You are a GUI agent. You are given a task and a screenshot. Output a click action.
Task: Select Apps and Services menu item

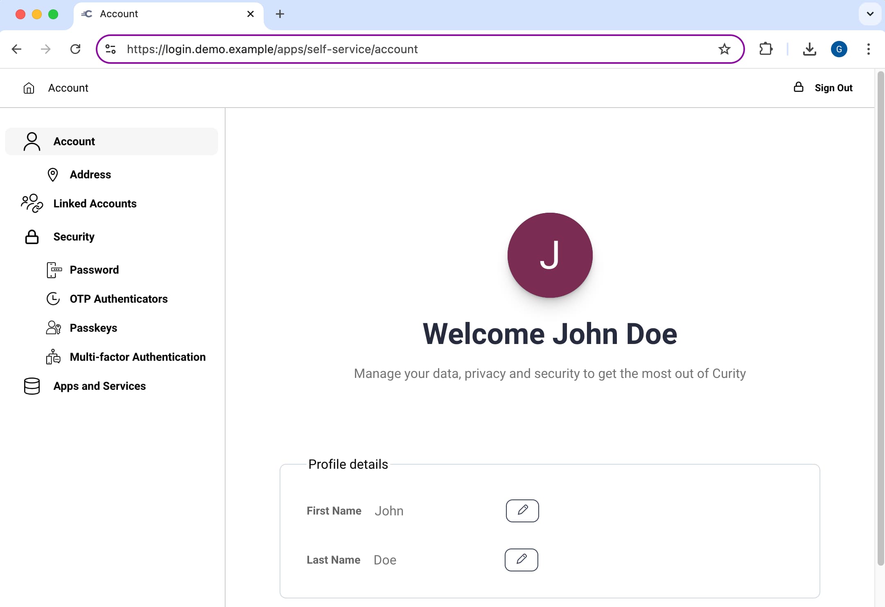(x=99, y=386)
